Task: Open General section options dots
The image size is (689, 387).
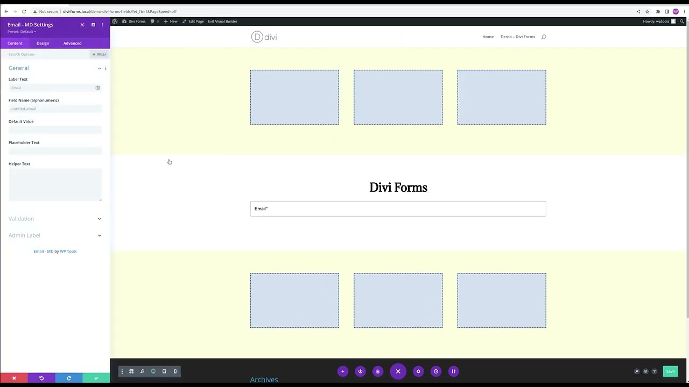Action: click(x=106, y=68)
